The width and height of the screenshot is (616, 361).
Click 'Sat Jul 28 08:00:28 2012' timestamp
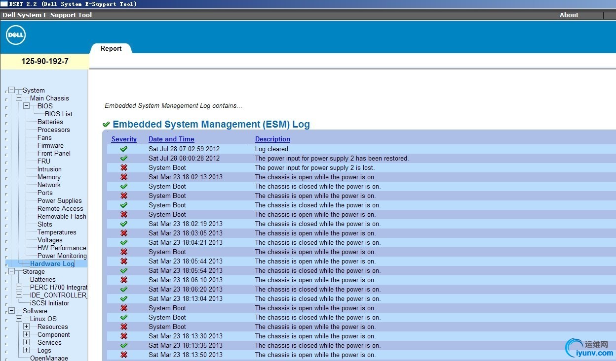[184, 158]
